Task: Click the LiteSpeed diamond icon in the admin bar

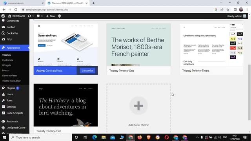Action: coord(59,16)
